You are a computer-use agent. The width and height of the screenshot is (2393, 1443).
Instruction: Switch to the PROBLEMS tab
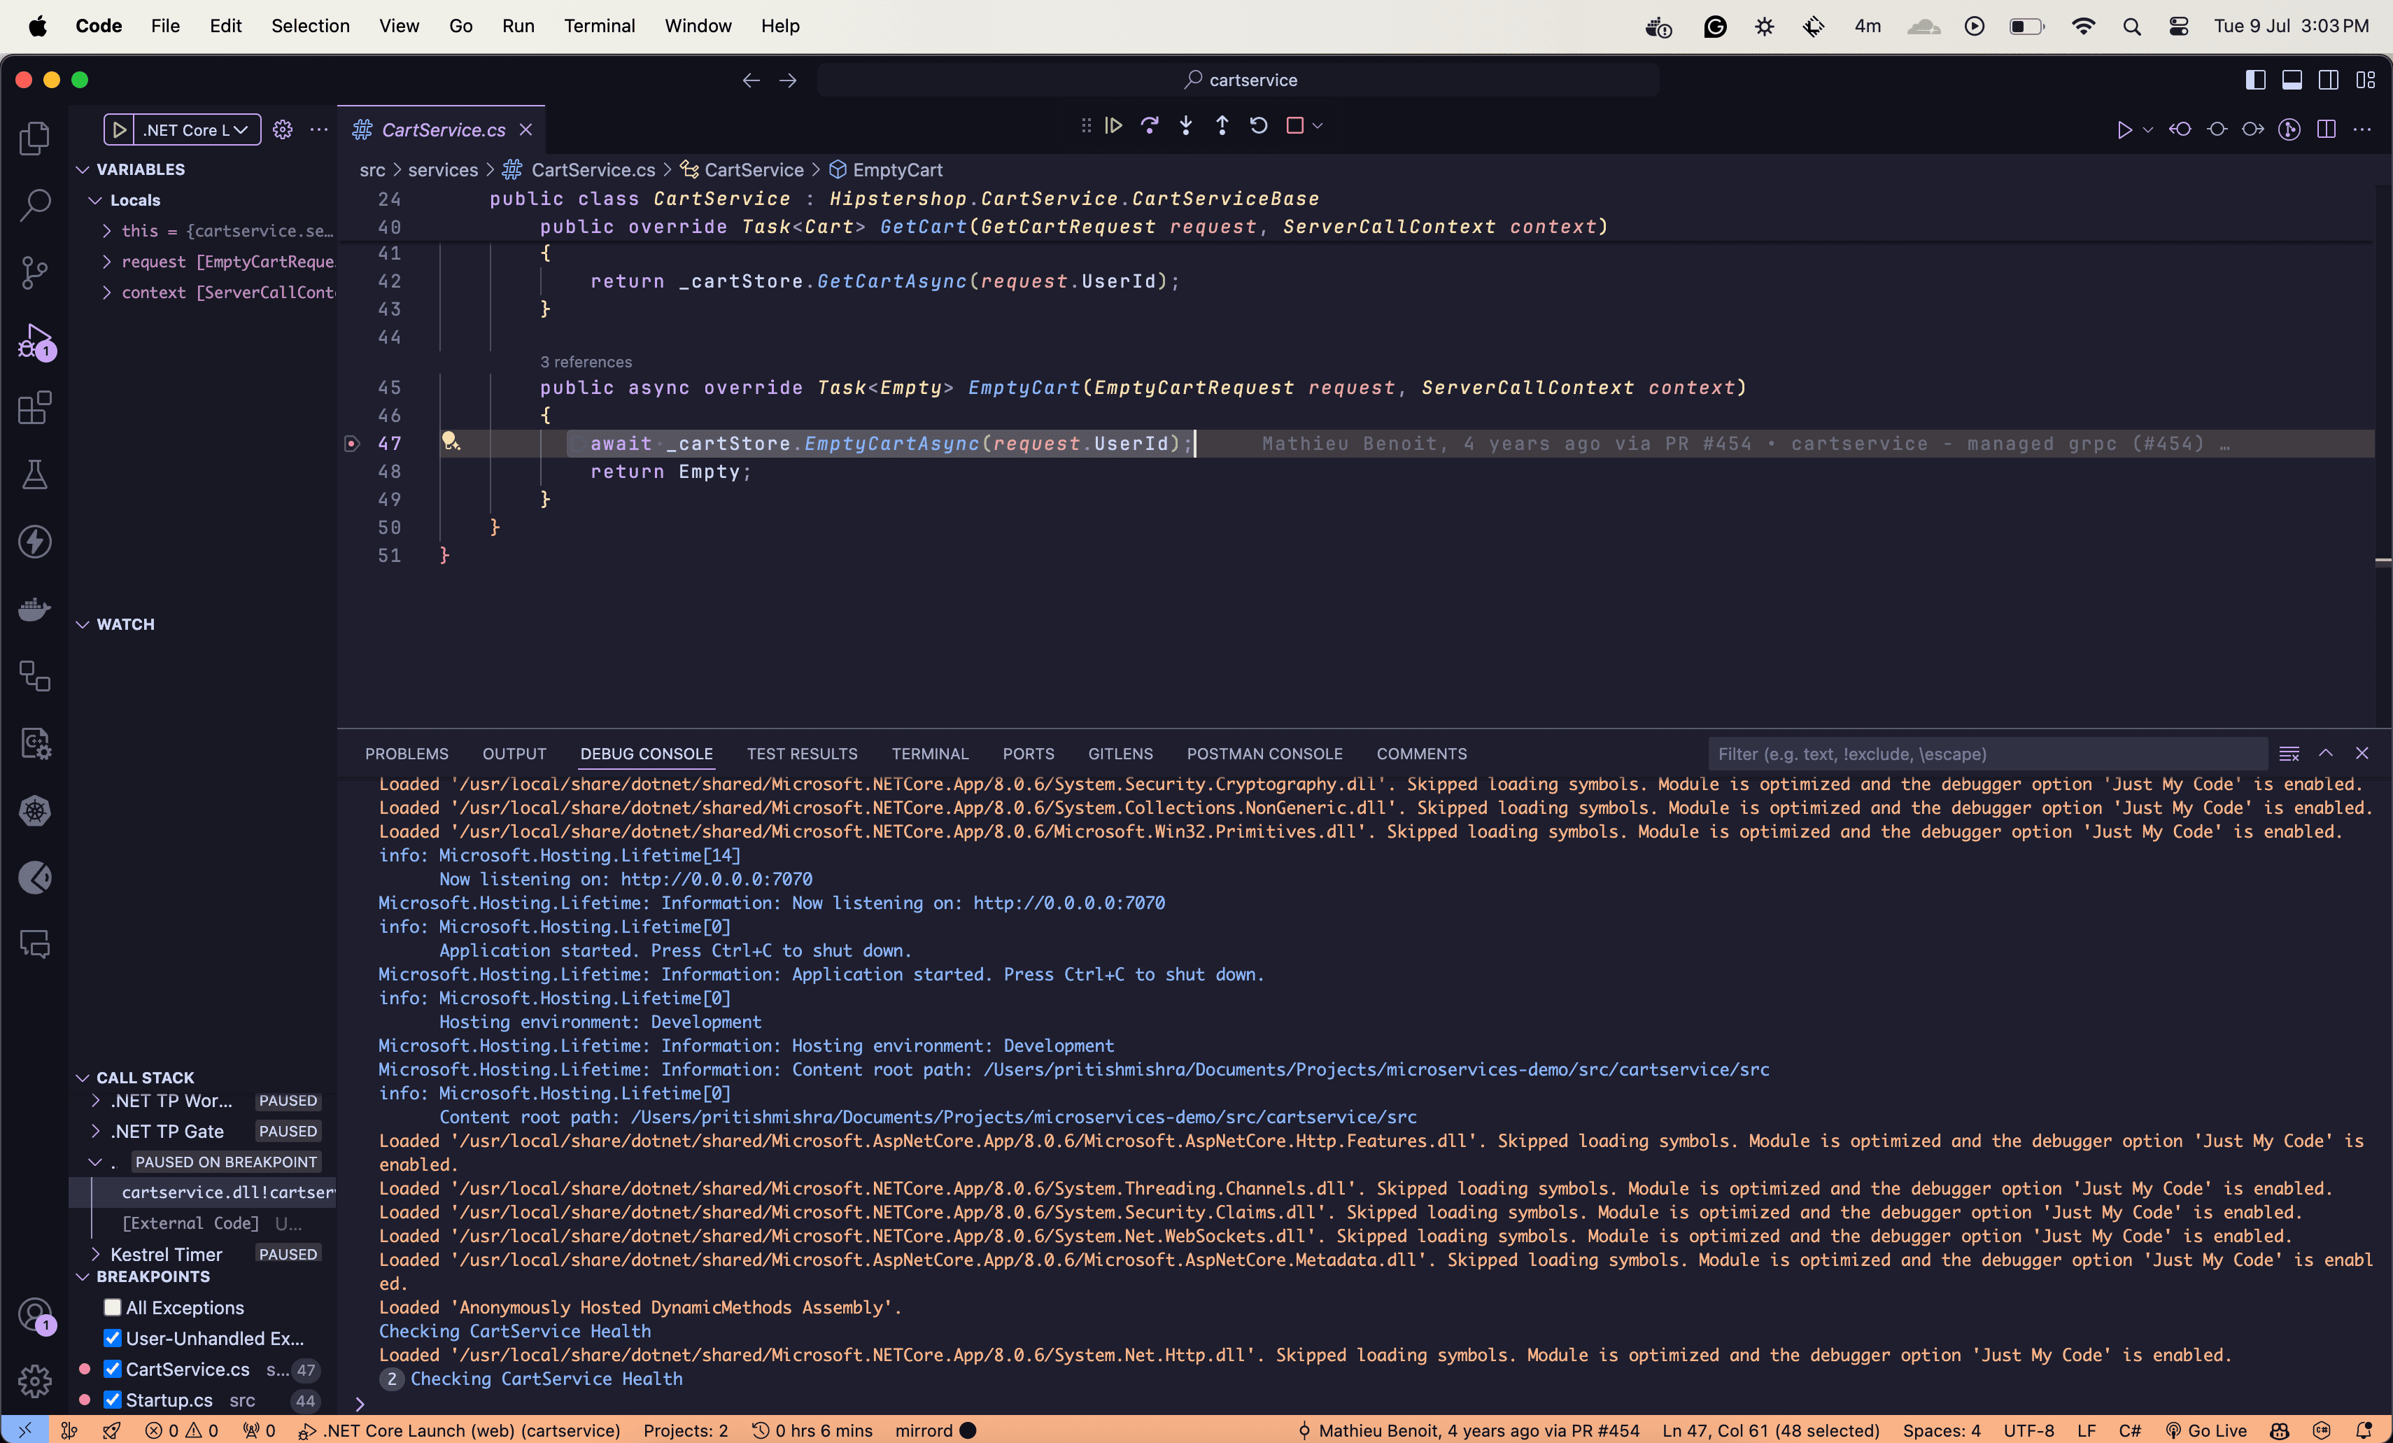coord(407,754)
